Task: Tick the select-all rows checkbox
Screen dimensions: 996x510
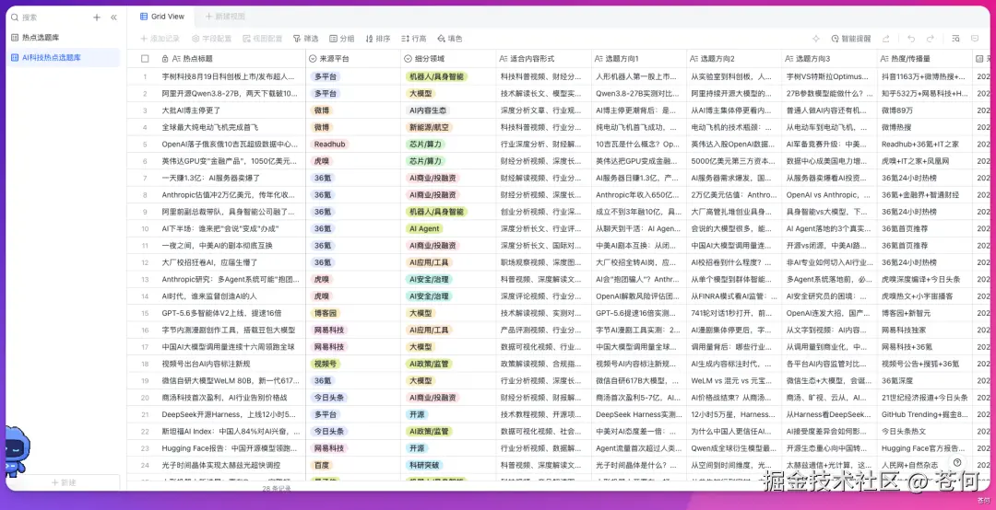Action: pos(145,58)
